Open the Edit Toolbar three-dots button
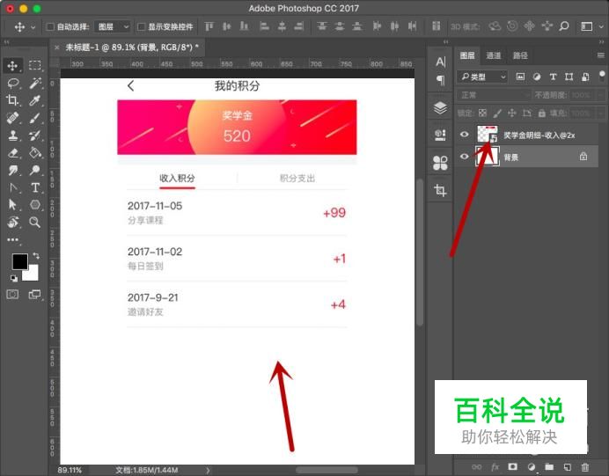The image size is (609, 476). click(12, 239)
